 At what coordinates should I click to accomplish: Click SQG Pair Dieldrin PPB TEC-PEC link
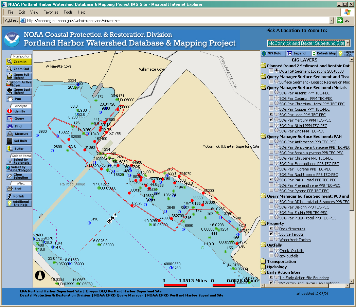304,207
